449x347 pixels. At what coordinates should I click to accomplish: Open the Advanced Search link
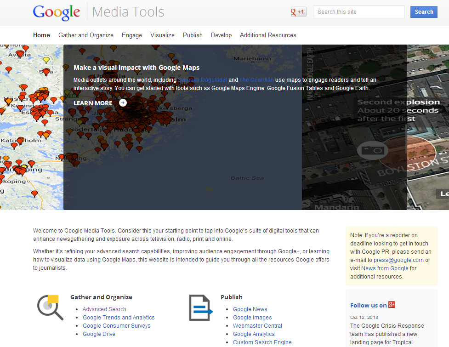[x=104, y=309]
